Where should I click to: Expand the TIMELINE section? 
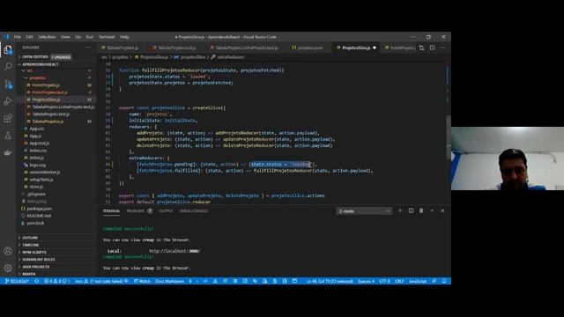(x=31, y=245)
